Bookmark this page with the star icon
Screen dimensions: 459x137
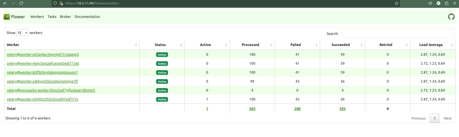click(396, 3)
